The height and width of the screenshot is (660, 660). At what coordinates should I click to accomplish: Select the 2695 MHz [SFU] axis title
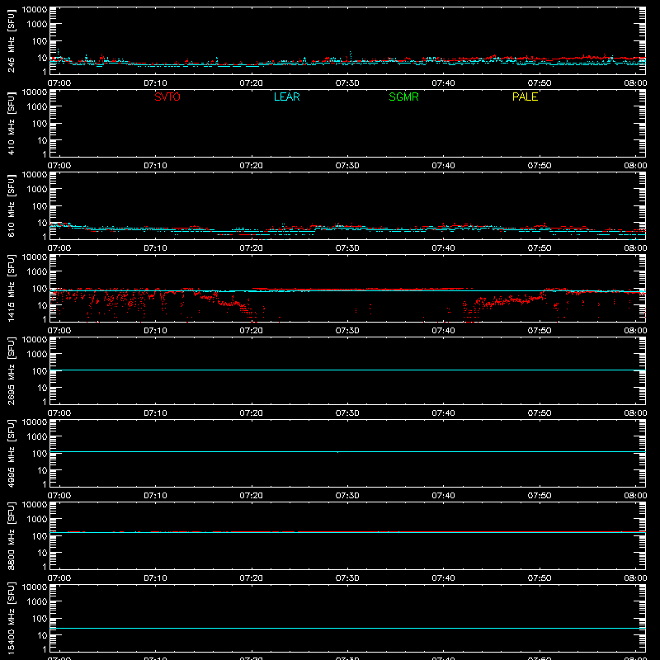click(x=11, y=370)
